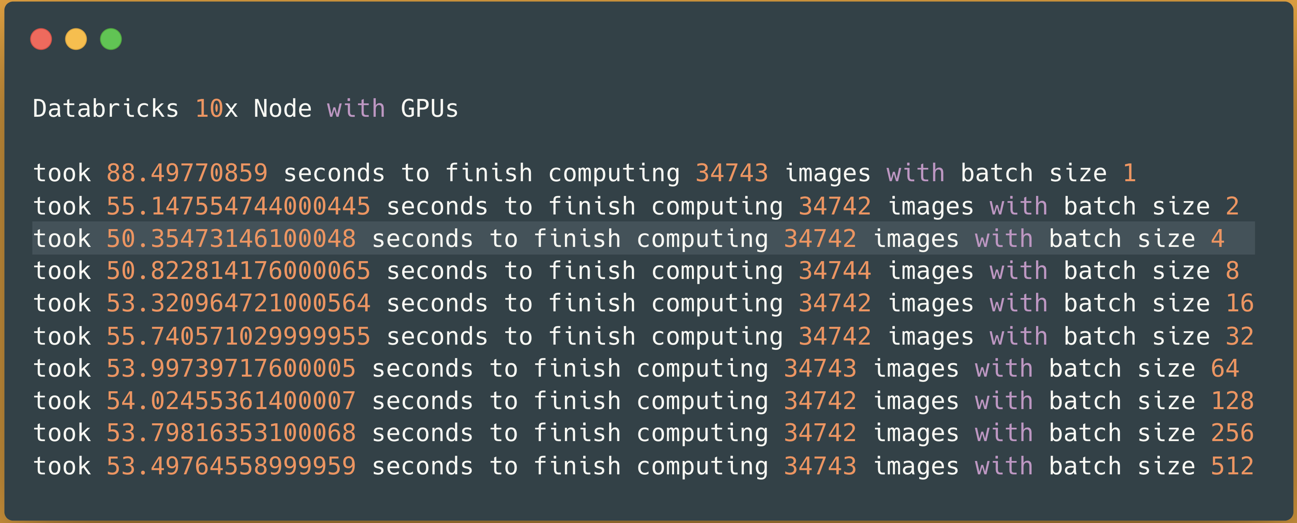Viewport: 1297px width, 523px height.
Task: Click the batch size number 512
Action: (x=1232, y=466)
